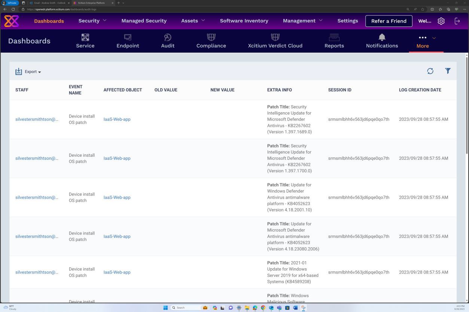
Task: Expand the More dashboards chevron
Action: tap(434, 38)
